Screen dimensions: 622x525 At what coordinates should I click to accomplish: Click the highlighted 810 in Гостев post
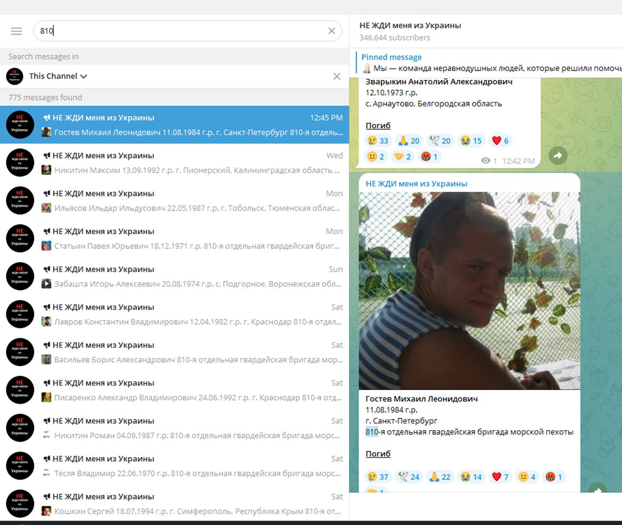tap(372, 432)
